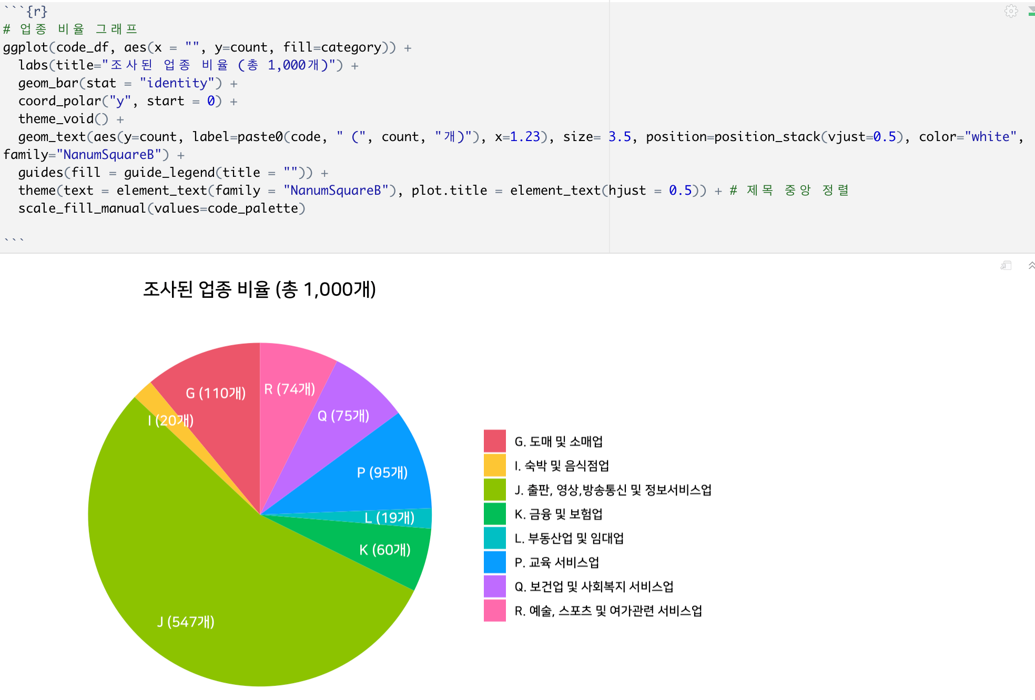Click the chart title 조사된 업종 비율

click(x=260, y=288)
